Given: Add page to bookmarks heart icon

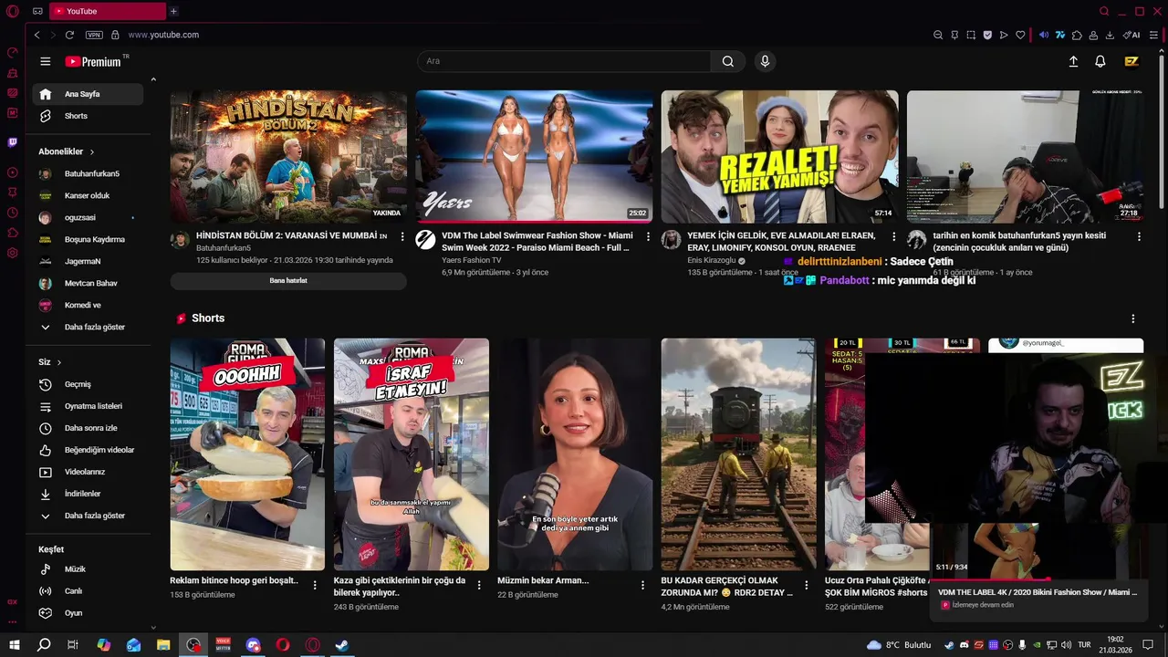Looking at the screenshot, I should click(1020, 35).
